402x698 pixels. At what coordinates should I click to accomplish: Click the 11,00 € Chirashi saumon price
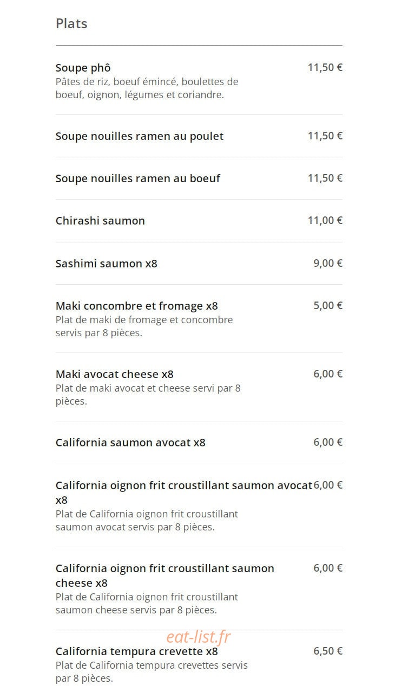325,220
